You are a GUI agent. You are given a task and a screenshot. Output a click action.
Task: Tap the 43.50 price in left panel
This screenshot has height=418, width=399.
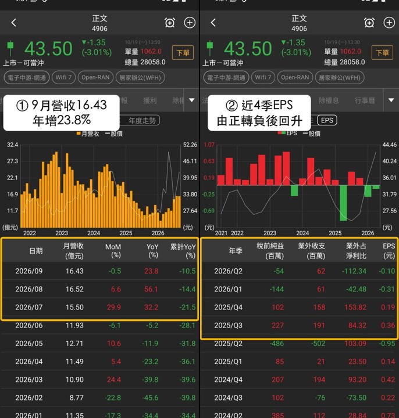point(48,49)
